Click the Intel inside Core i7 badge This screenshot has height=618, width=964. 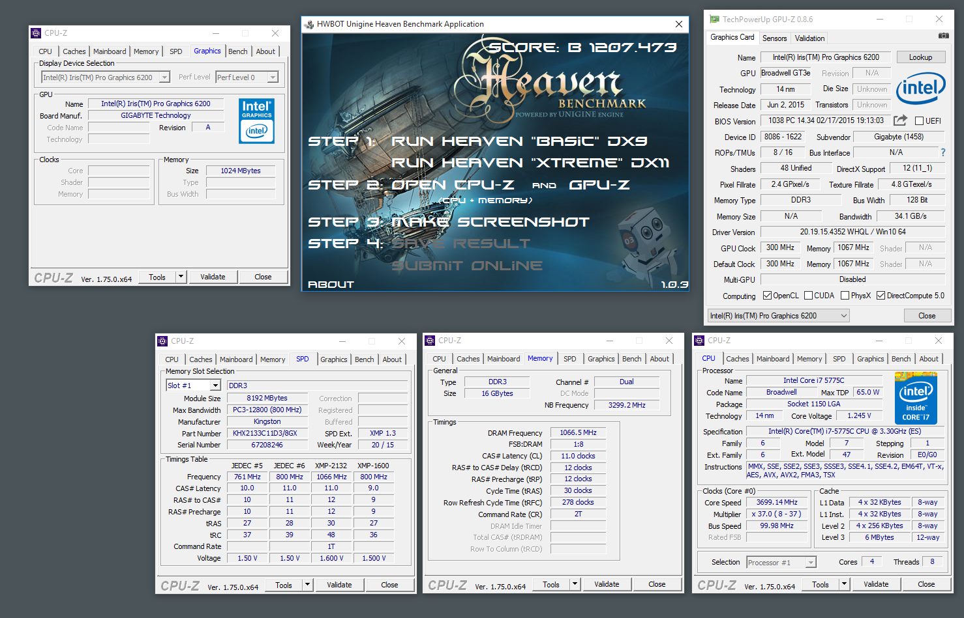pyautogui.click(x=916, y=398)
